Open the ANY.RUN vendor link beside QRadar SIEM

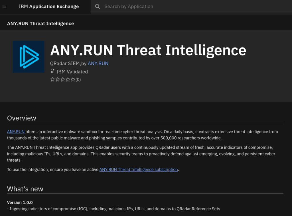tap(98, 63)
